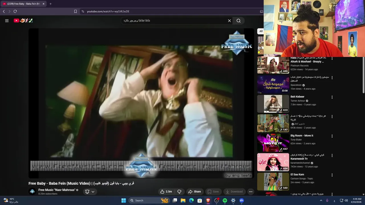Click Platinum Records channel name
Viewport: 365px width, 205px height.
(x=299, y=66)
